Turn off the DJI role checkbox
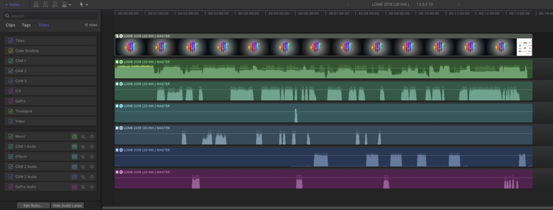 11,91
